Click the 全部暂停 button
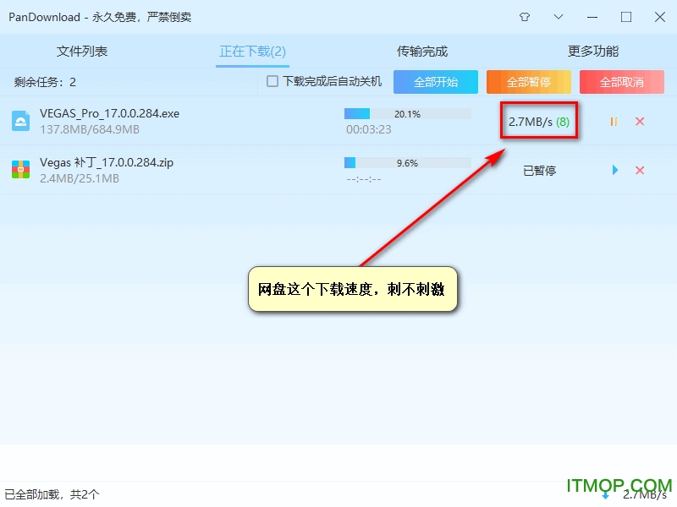 pos(528,82)
